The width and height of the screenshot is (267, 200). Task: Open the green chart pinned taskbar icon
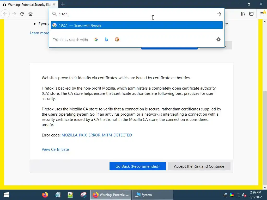point(70,195)
